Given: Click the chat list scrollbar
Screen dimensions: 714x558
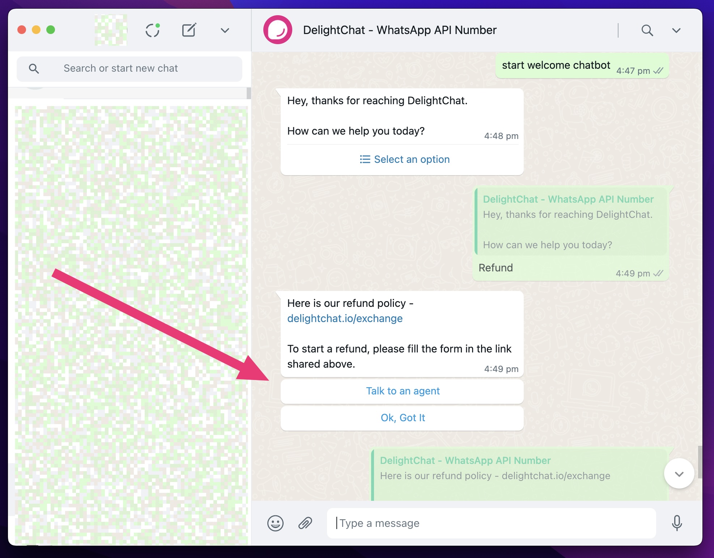Looking at the screenshot, I should point(249,93).
